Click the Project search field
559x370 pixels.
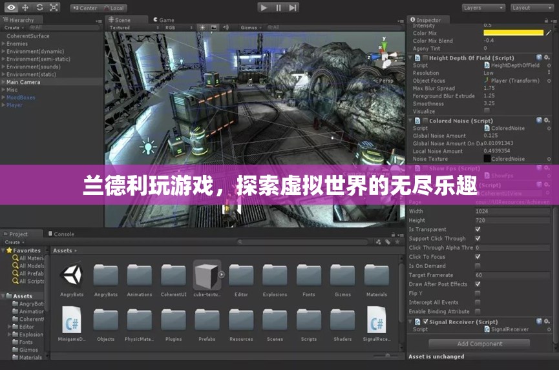[303, 242]
